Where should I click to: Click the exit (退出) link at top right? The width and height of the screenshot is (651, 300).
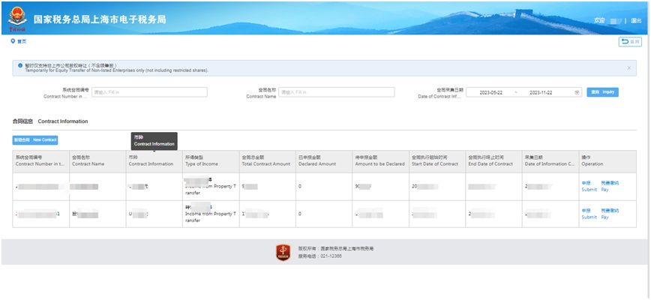pyautogui.click(x=634, y=21)
